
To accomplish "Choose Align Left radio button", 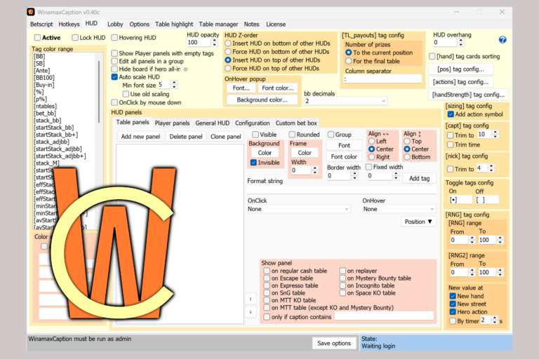I will pyautogui.click(x=371, y=141).
